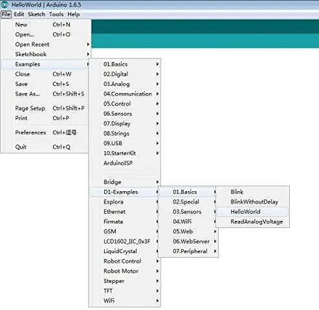The height and width of the screenshot is (310, 319).
Task: Open the Sketch menu
Action: coord(36,14)
